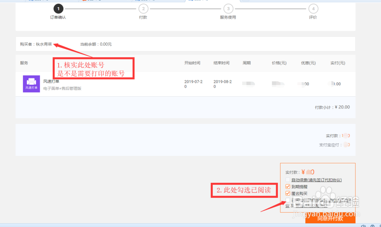Click the end date 2019-08-20
The width and height of the screenshot is (381, 227).
click(x=223, y=84)
